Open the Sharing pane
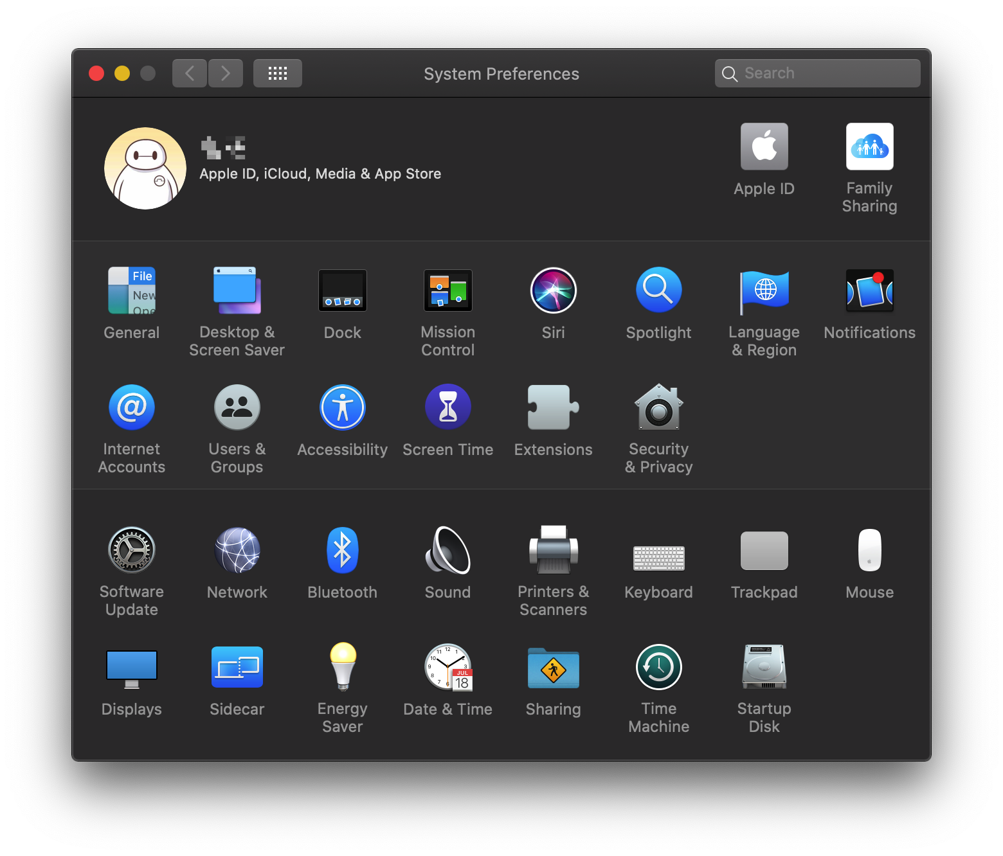 click(554, 668)
